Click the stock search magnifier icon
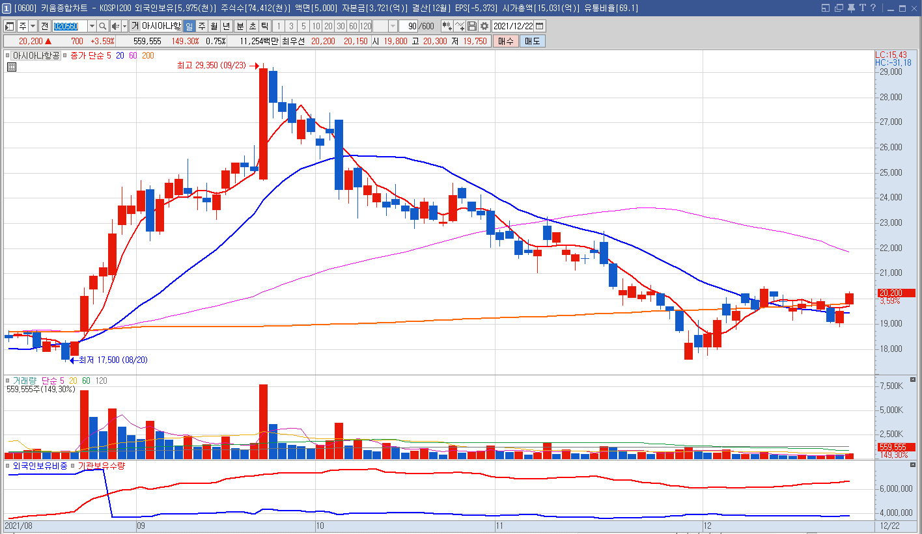The image size is (922, 534). click(x=103, y=26)
